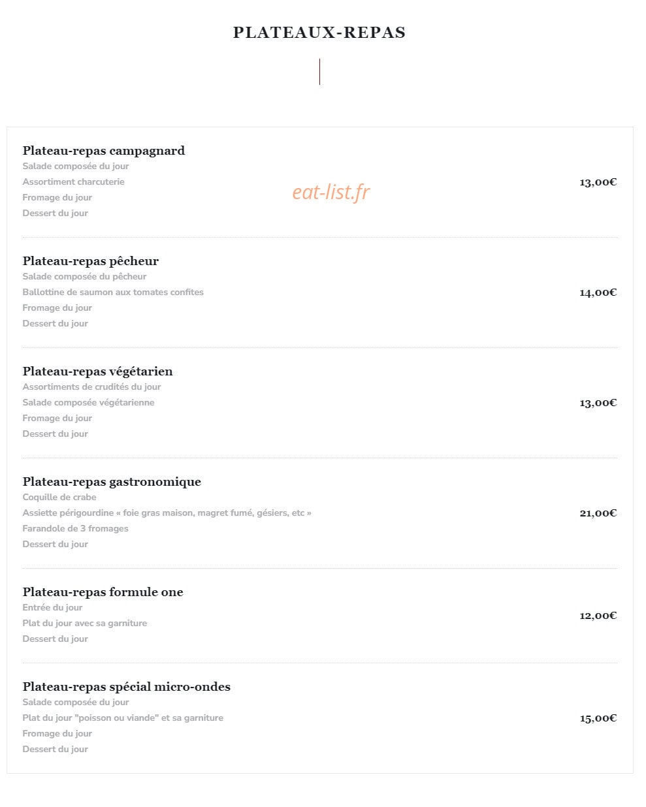Click the 12,00€ formule one price

click(598, 616)
